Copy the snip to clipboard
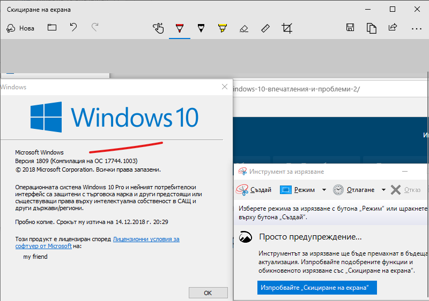429x301 pixels. coord(371,28)
